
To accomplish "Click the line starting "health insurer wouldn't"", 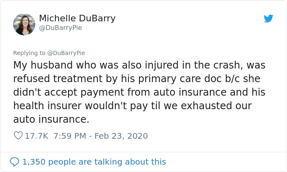I will 132,106.
